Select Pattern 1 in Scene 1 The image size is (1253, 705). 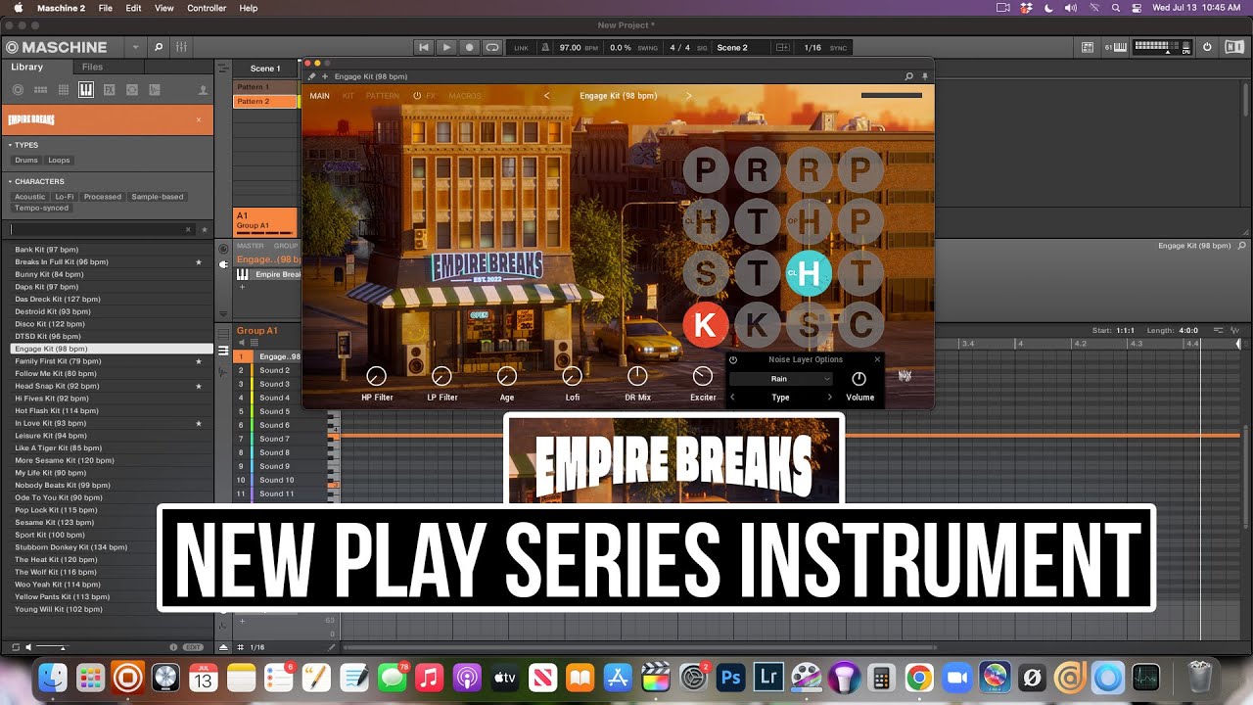click(265, 87)
